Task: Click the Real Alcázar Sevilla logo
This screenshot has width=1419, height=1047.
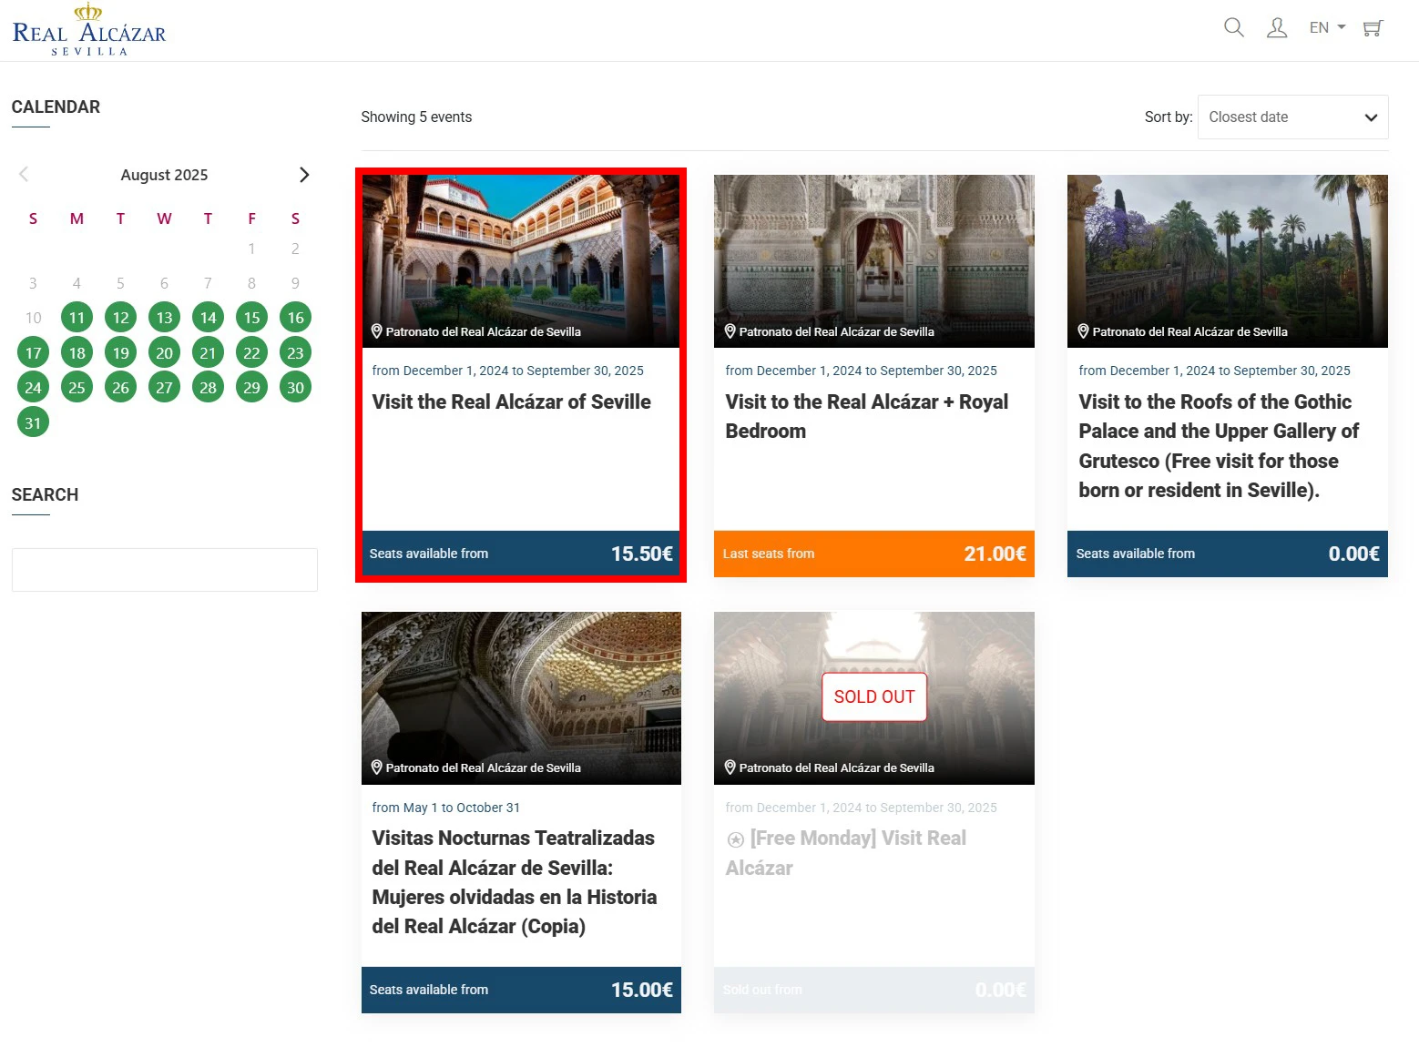Action: coord(89,30)
